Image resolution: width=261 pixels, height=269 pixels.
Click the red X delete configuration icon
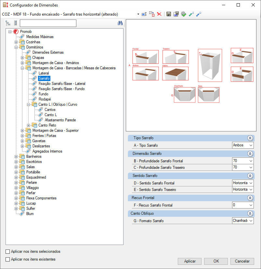[159, 14]
